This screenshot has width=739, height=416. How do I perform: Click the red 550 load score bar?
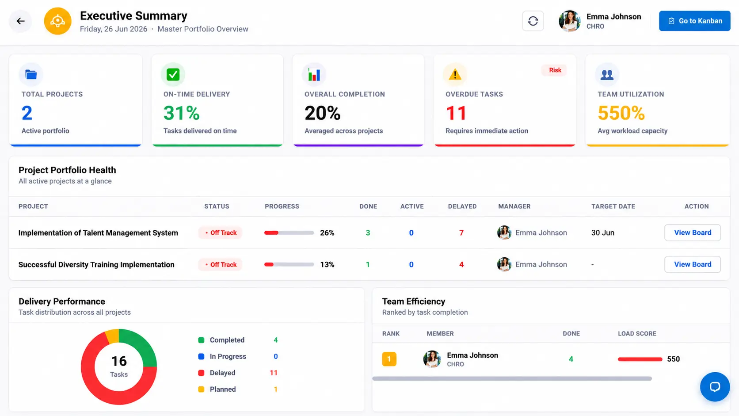(x=640, y=359)
